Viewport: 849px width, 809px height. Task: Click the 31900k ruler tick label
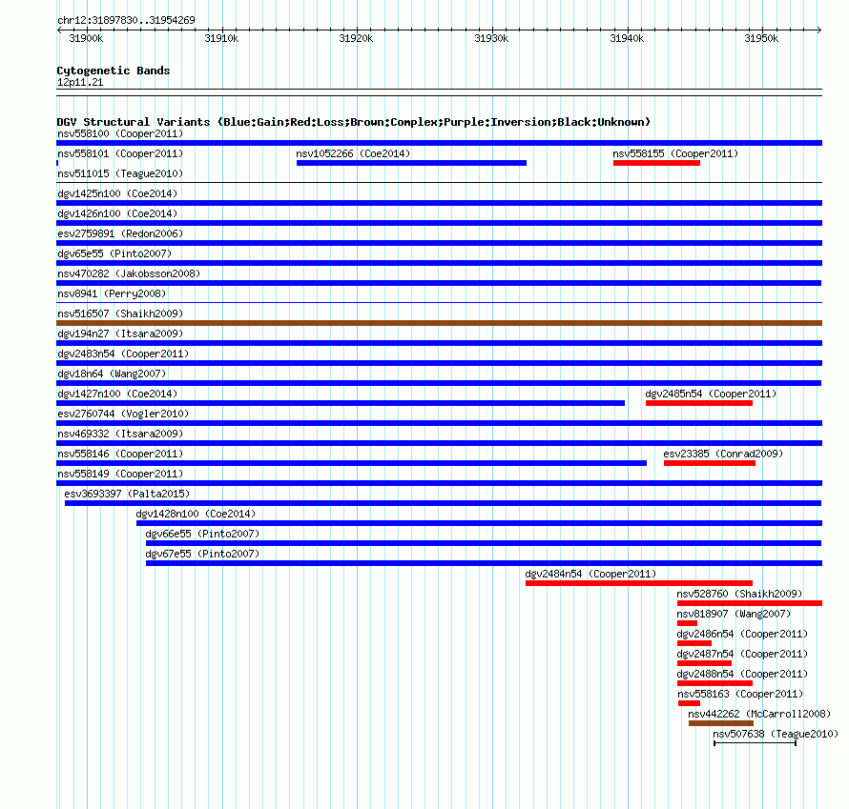pos(86,38)
